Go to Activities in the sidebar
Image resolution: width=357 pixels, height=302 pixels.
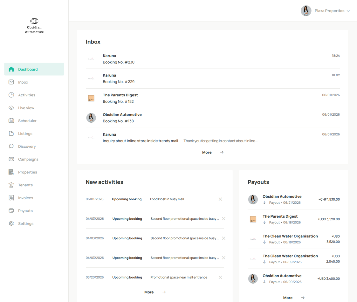pyautogui.click(x=34, y=95)
